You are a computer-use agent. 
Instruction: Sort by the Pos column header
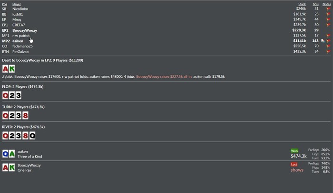point(4,4)
